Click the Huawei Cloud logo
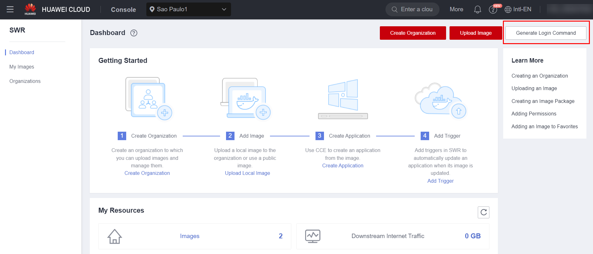 pos(30,9)
